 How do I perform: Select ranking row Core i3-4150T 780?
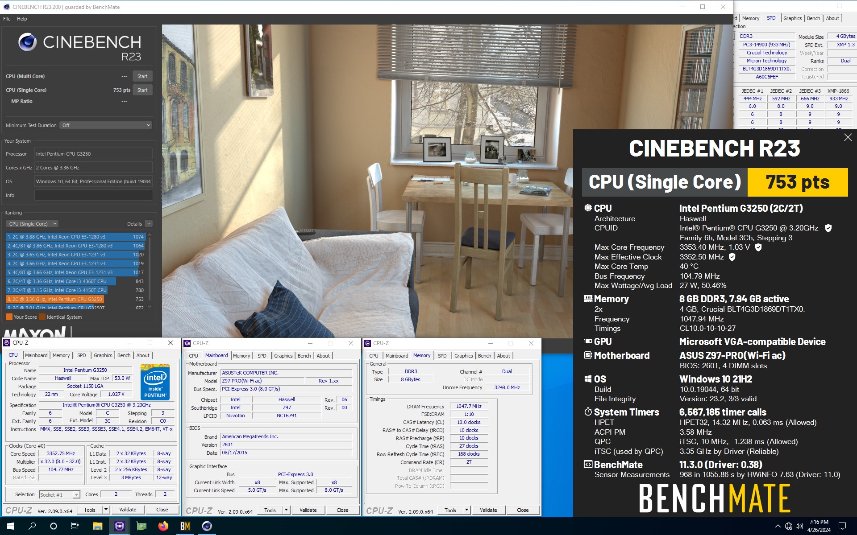76,290
